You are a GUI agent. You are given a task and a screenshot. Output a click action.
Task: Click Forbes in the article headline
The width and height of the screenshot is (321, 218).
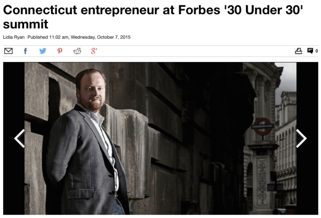point(199,10)
